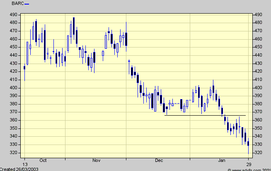Select the Jan month label
271x171 pixels.
(222, 160)
